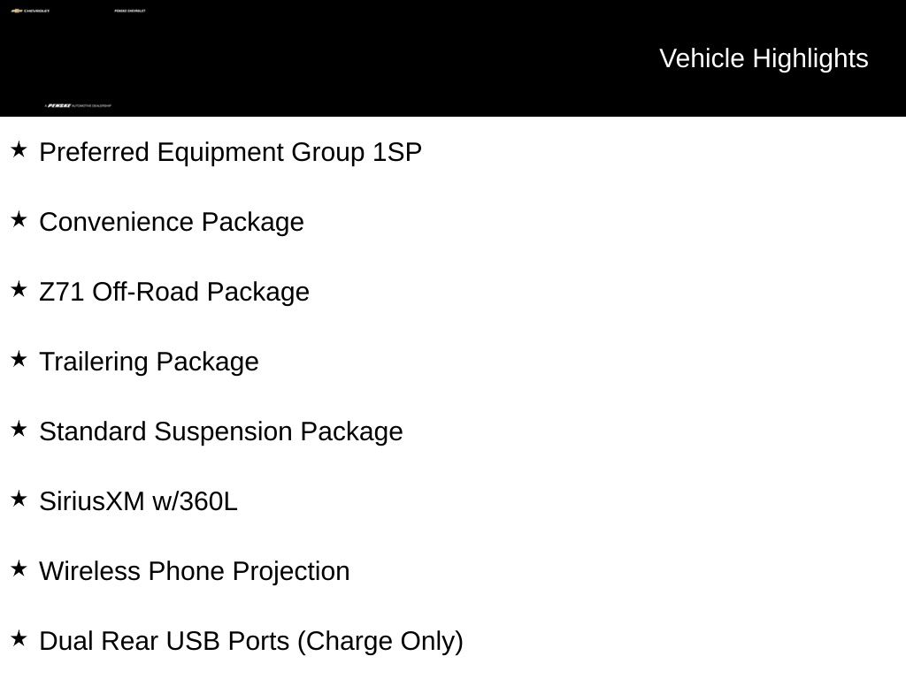
Task: Select the Wireless Phone Projection entry
Action: 195,572
